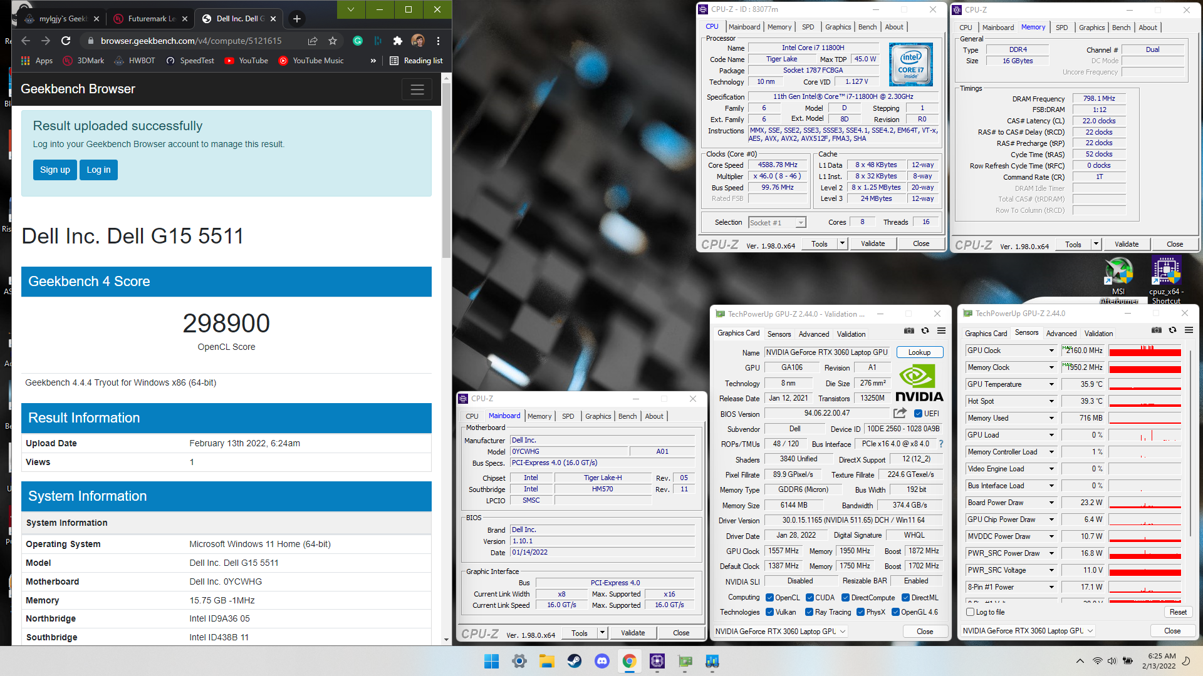Toggle the PhysX checkbox in GPU-Z
The image size is (1203, 676).
(x=860, y=612)
